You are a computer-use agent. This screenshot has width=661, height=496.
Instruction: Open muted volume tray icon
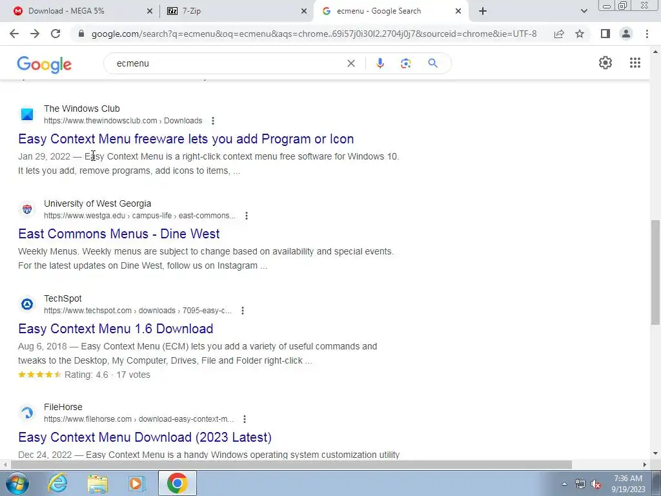[x=596, y=484]
